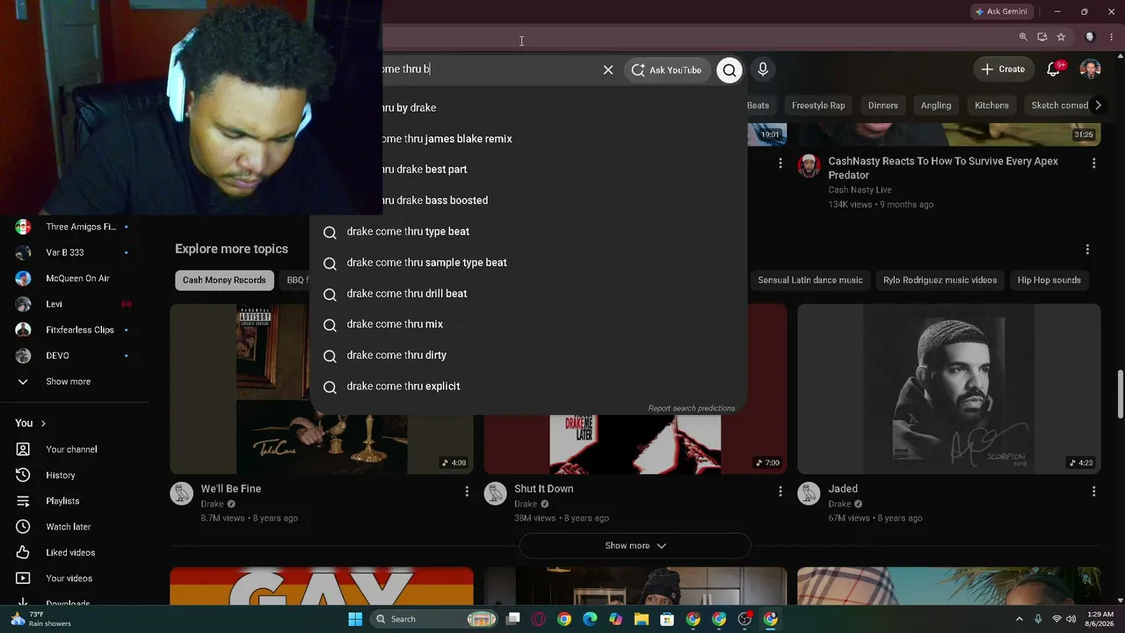Open Windows Start menu
Image resolution: width=1125 pixels, height=633 pixels.
click(x=355, y=619)
